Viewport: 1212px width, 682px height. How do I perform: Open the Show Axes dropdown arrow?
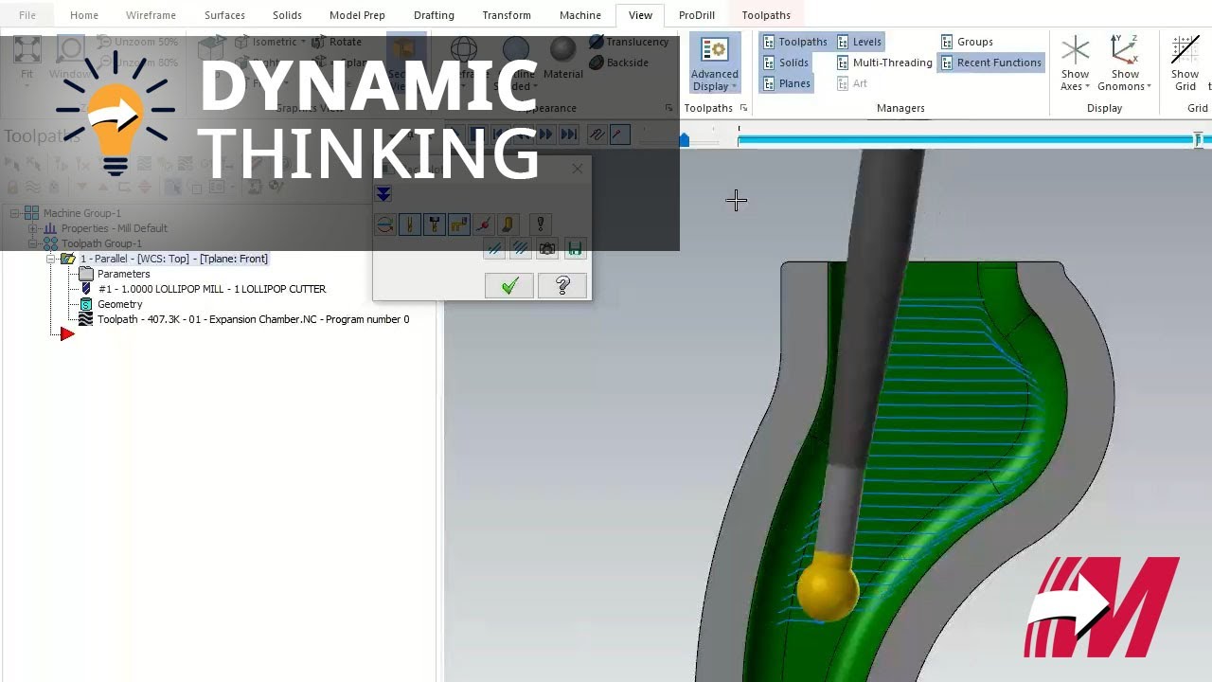tap(1087, 87)
